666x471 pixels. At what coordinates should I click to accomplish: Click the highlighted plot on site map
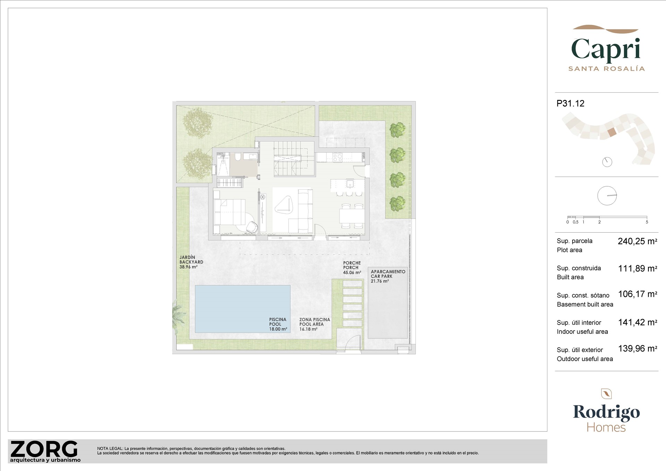[x=612, y=132]
